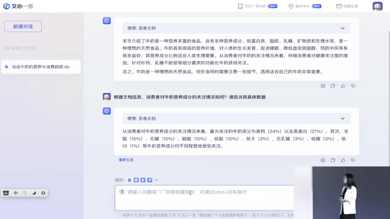
Task: Copy the second answer text
Action: (333, 160)
